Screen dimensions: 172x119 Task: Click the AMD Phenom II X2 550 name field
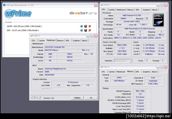(x=132, y=15)
